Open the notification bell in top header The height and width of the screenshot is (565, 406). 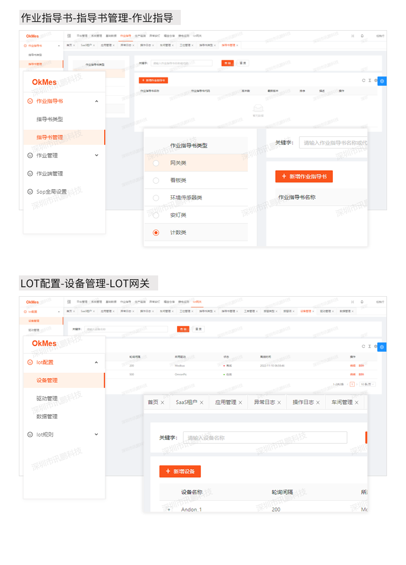click(362, 36)
